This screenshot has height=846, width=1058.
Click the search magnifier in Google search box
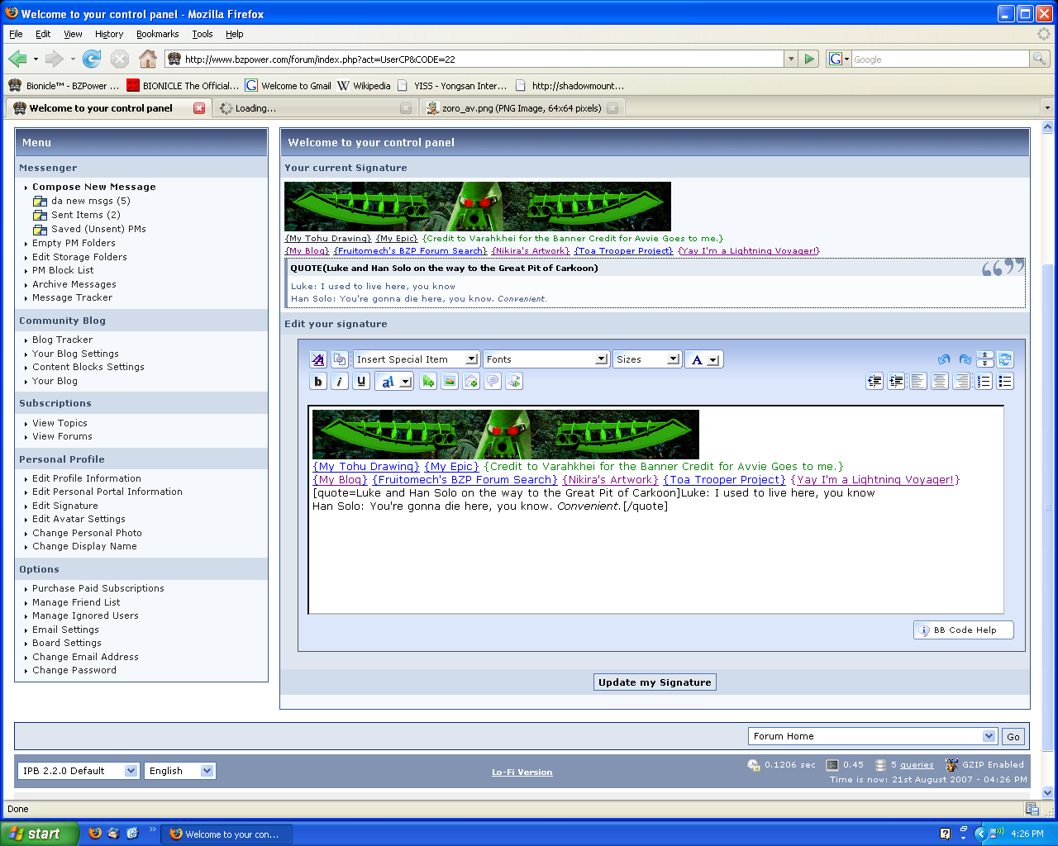click(1040, 59)
